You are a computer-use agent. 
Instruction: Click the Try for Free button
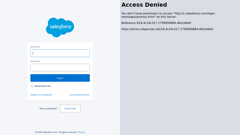(70, 109)
